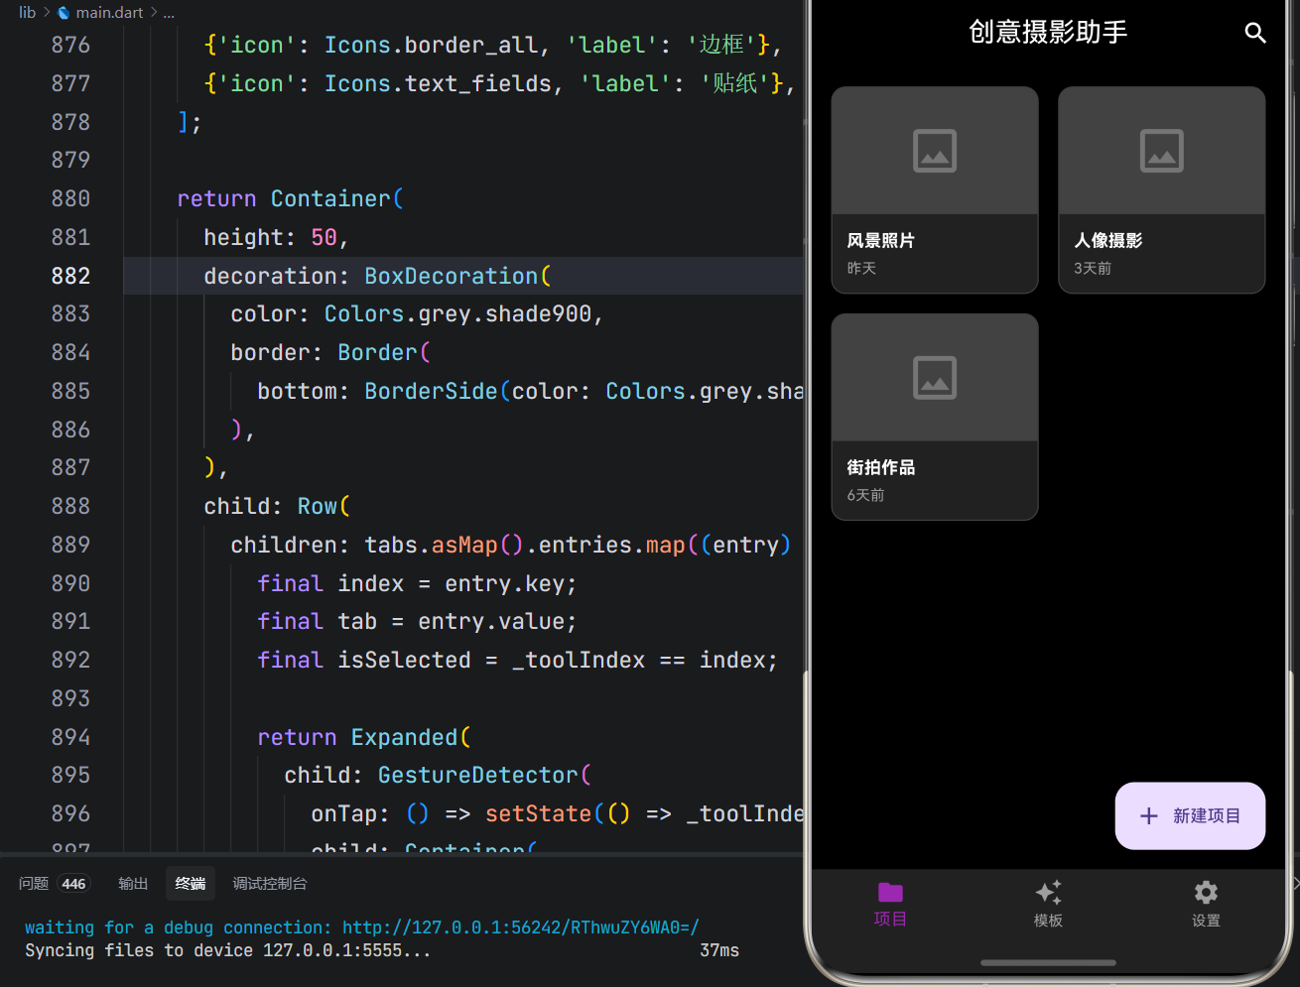Open the 调试控制台 panel tab
This screenshot has height=987, width=1300.
tap(270, 883)
